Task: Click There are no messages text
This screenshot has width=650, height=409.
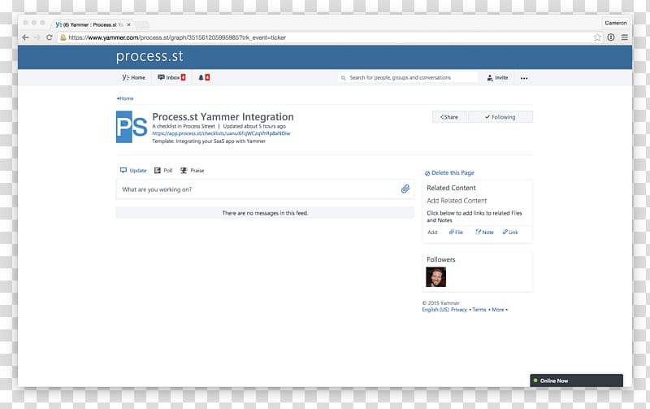Action: click(265, 213)
